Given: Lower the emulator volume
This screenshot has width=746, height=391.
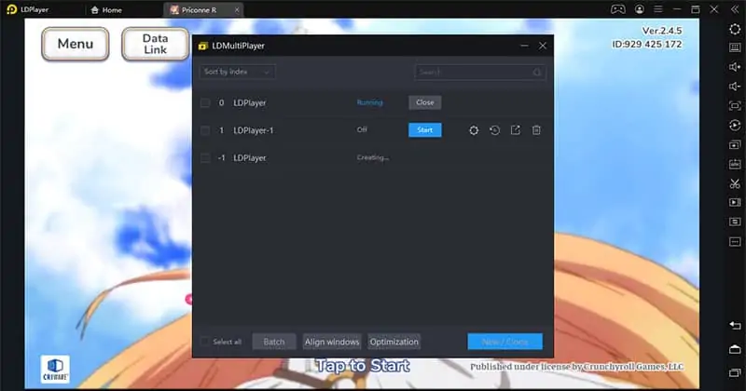Looking at the screenshot, I should [735, 86].
